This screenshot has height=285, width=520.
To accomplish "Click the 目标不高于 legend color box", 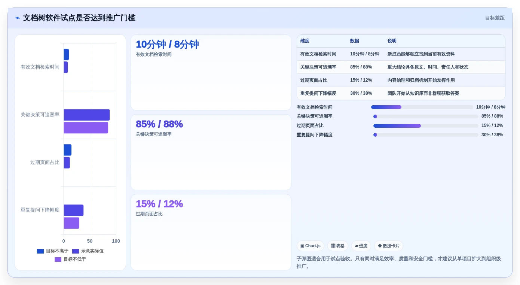I will [40, 251].
